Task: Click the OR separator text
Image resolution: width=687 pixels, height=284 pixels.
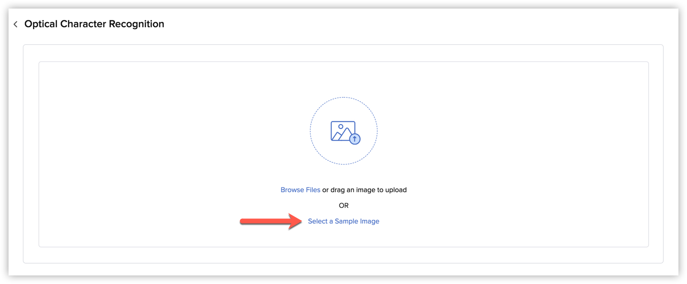Action: point(344,206)
